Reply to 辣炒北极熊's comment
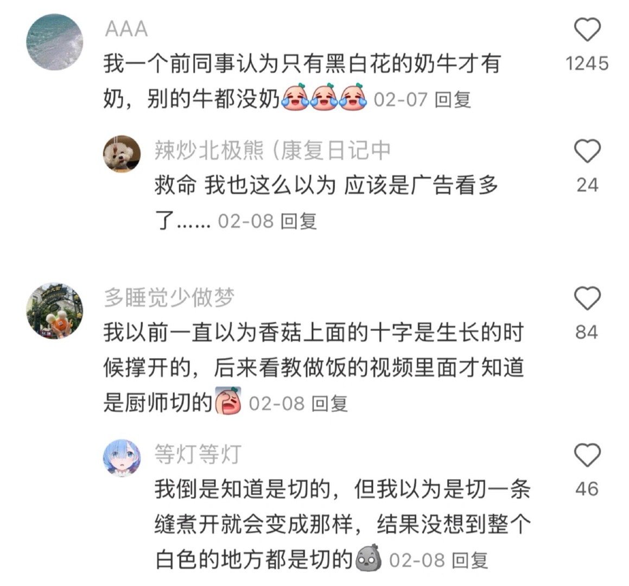 [x=299, y=221]
